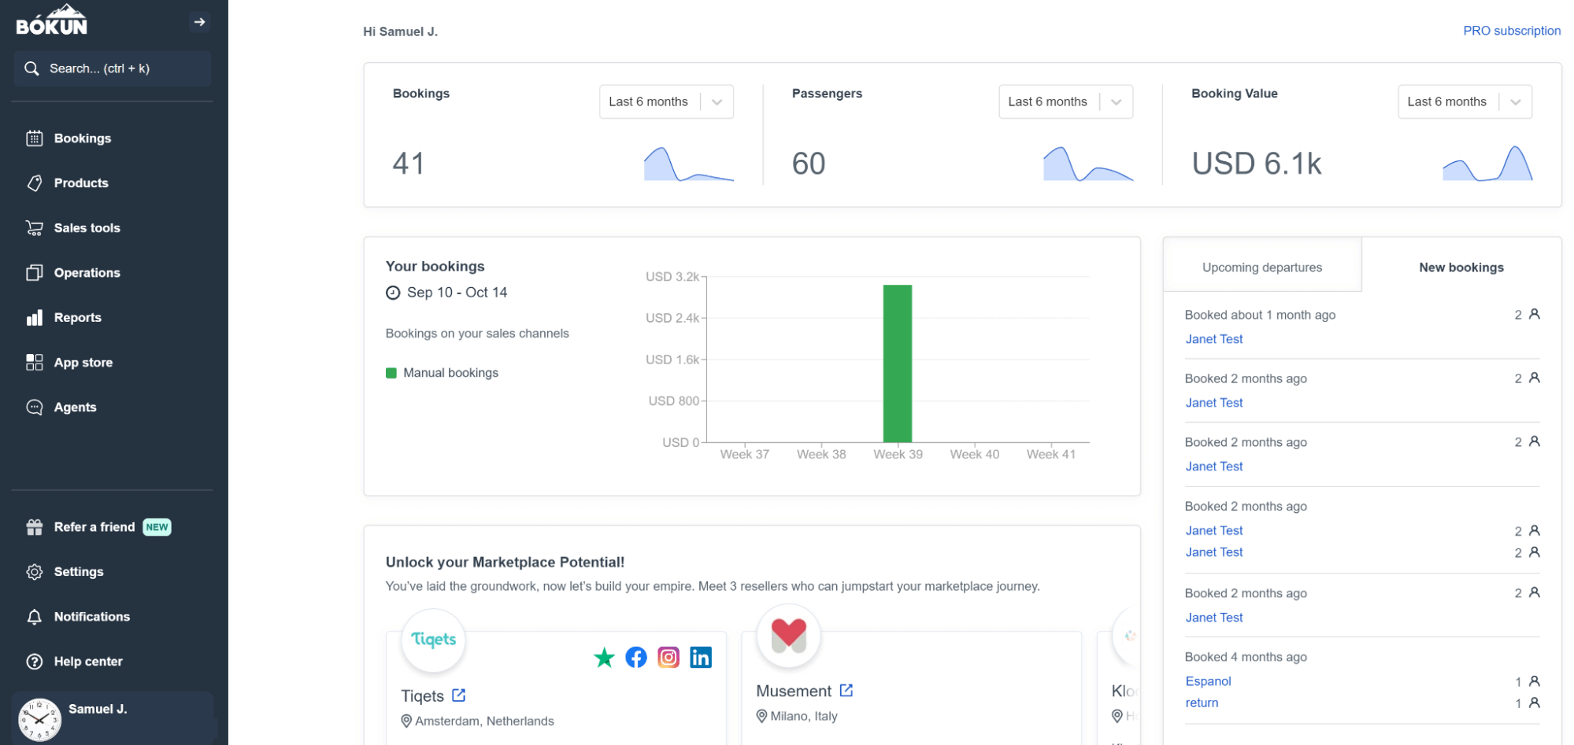Image resolution: width=1574 pixels, height=745 pixels.
Task: Click the Espanol booking link
Action: (1208, 680)
